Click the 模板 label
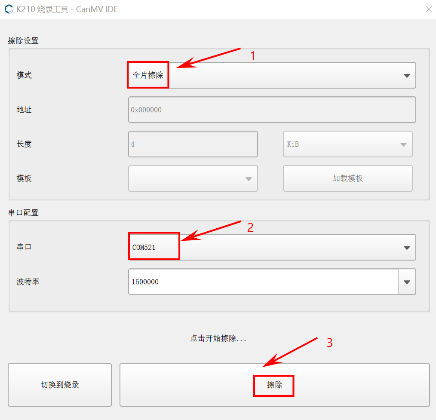 [24, 178]
